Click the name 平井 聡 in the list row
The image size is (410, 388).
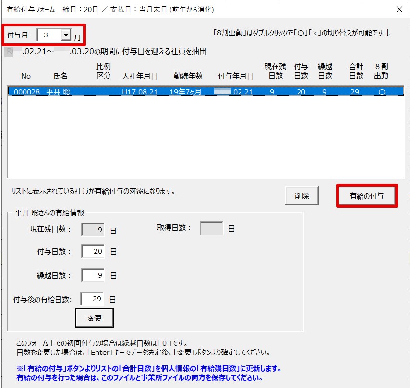click(58, 92)
